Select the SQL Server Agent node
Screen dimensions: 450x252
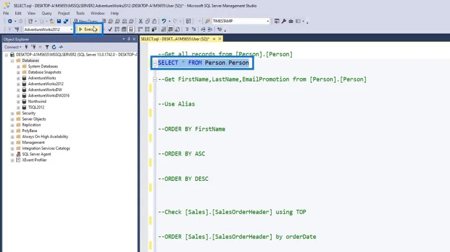(37, 154)
